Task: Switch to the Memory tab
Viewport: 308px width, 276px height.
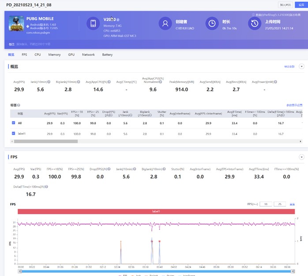Action: [x=54, y=55]
